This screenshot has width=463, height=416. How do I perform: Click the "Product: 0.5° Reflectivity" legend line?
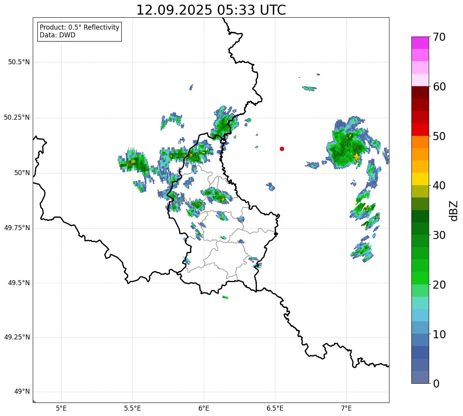(x=80, y=27)
